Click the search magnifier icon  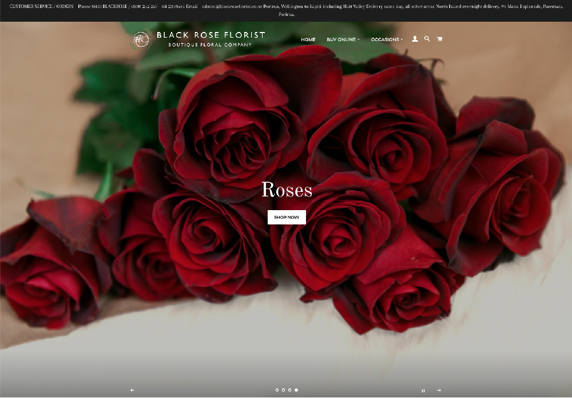click(x=427, y=39)
